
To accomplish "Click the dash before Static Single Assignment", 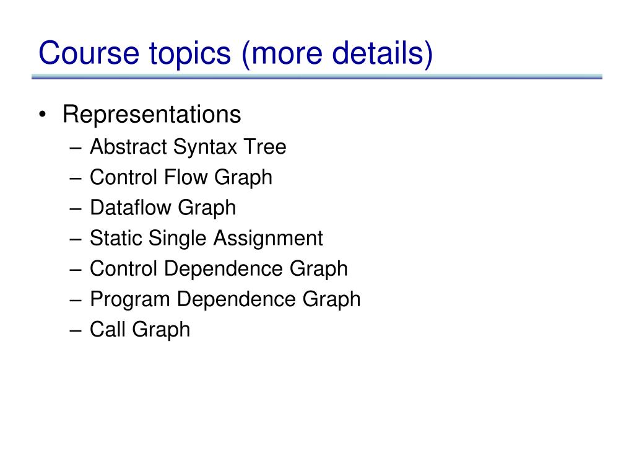I will coord(75,239).
